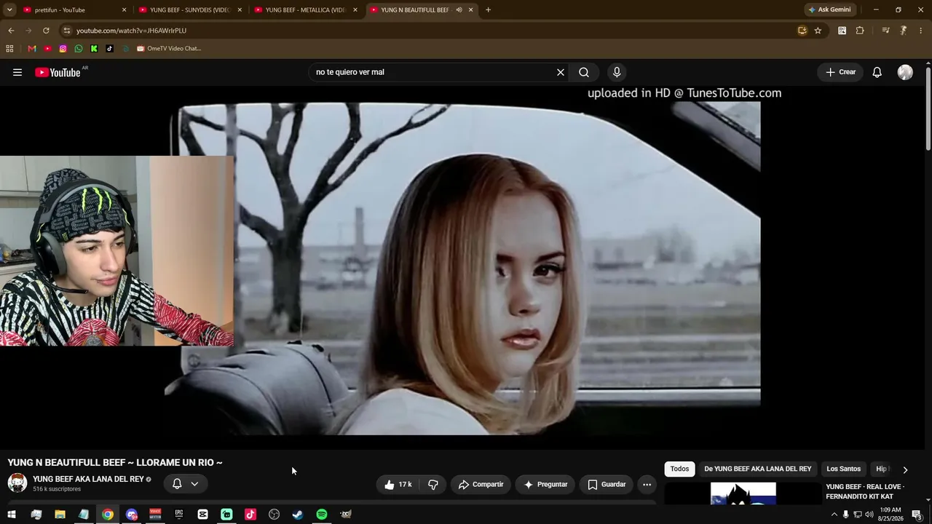The height and width of the screenshot is (524, 932).
Task: Open Steam from the taskbar
Action: 298,515
